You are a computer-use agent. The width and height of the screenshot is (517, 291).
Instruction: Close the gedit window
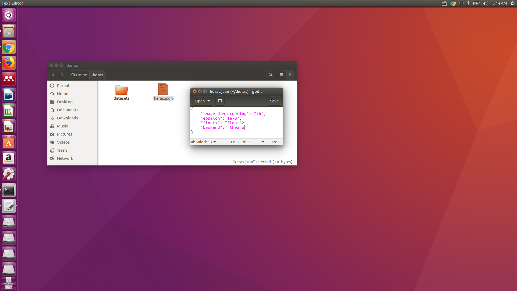[x=194, y=92]
